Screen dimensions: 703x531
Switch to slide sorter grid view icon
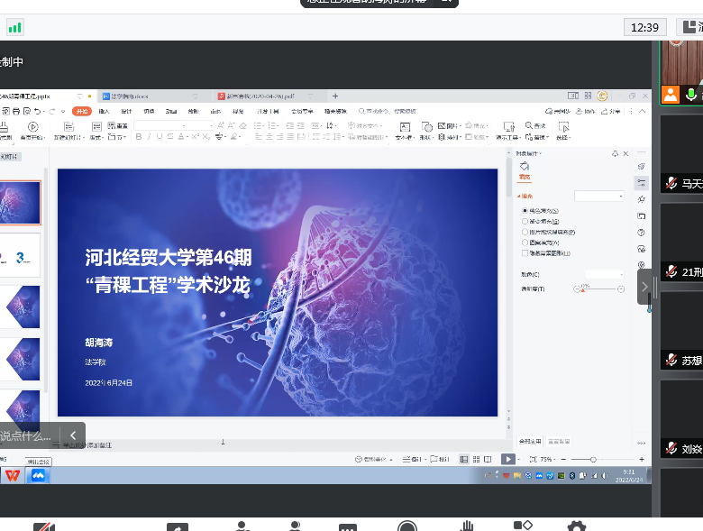tap(476, 459)
